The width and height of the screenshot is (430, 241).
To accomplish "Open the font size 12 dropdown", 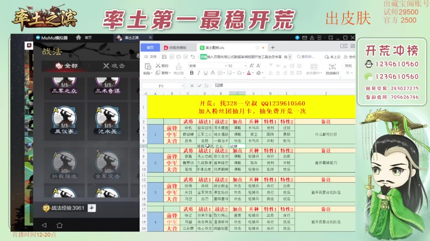I will click(245, 66).
